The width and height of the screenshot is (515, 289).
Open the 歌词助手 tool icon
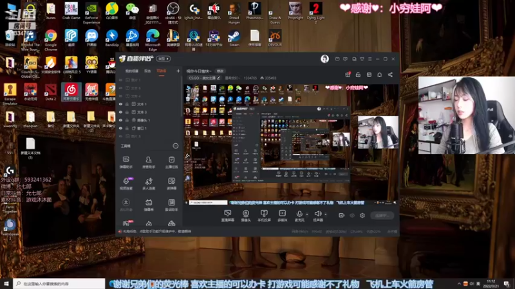pos(171,205)
